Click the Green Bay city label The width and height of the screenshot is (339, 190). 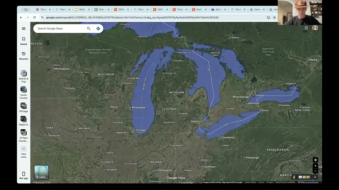pyautogui.click(x=135, y=78)
